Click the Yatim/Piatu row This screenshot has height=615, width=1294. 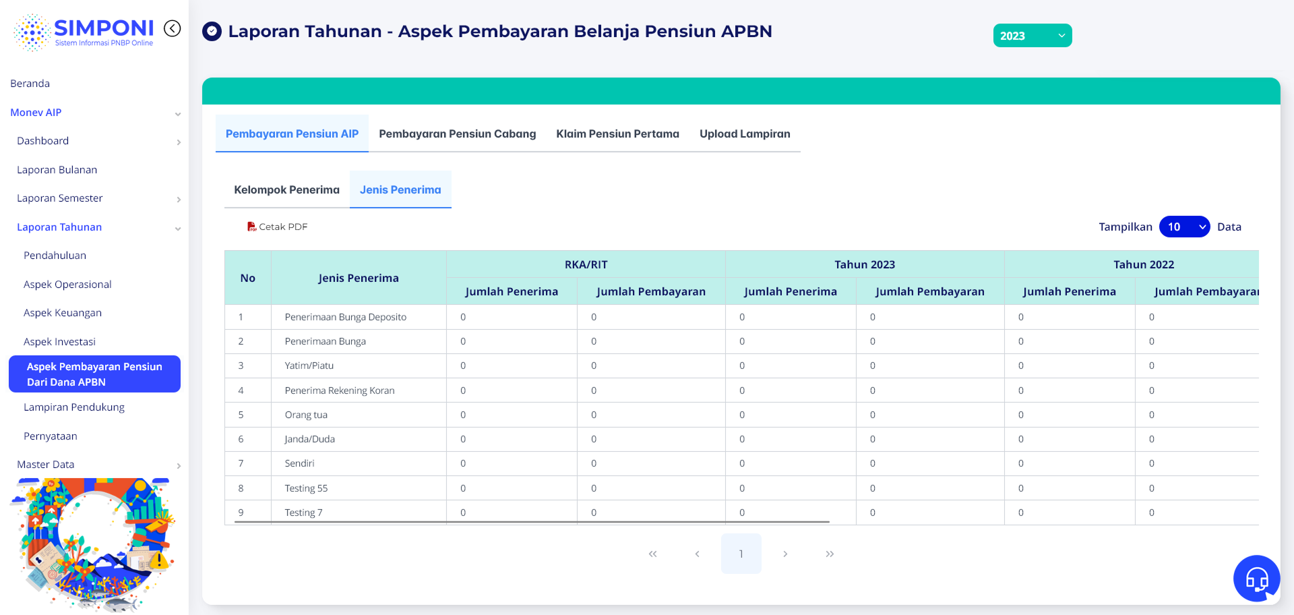(741, 365)
